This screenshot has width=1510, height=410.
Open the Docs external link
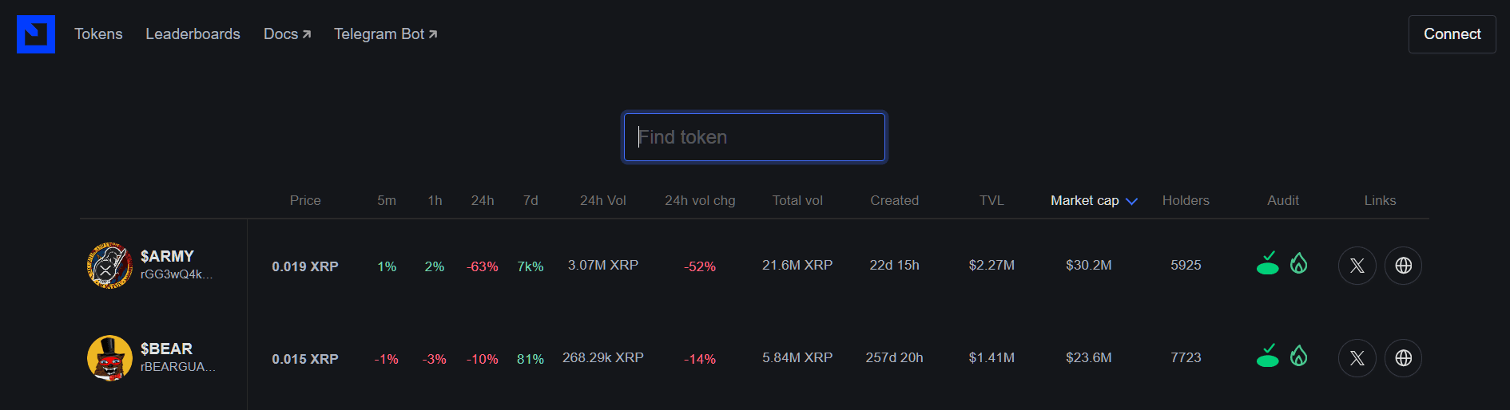coord(287,34)
